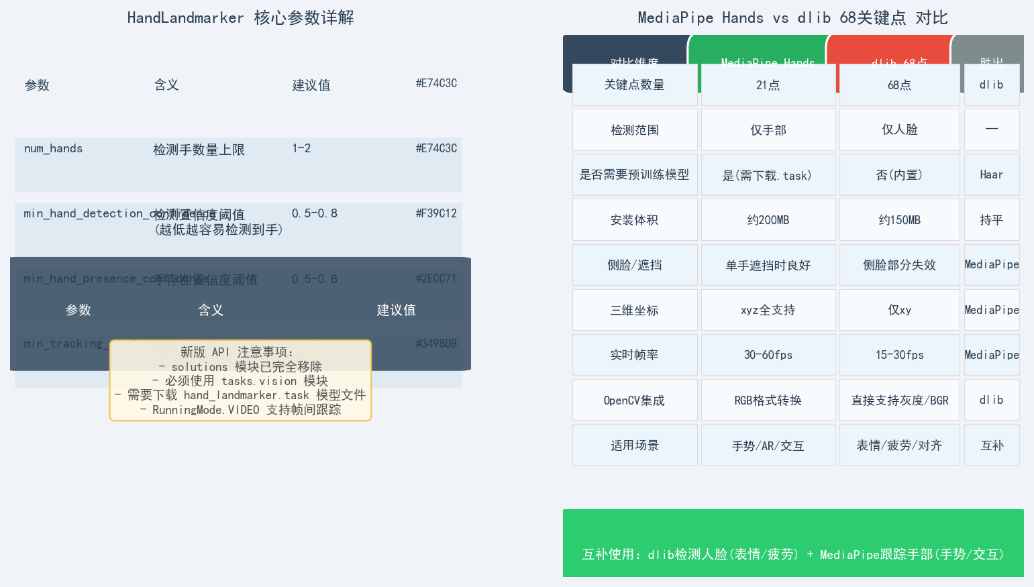This screenshot has width=1034, height=587.
Task: Select the "num_hands" parameter cell
Action: tap(53, 148)
